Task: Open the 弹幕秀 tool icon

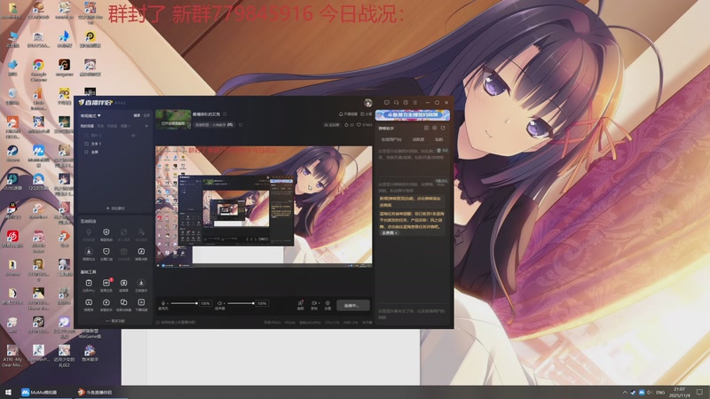Action: tap(89, 304)
